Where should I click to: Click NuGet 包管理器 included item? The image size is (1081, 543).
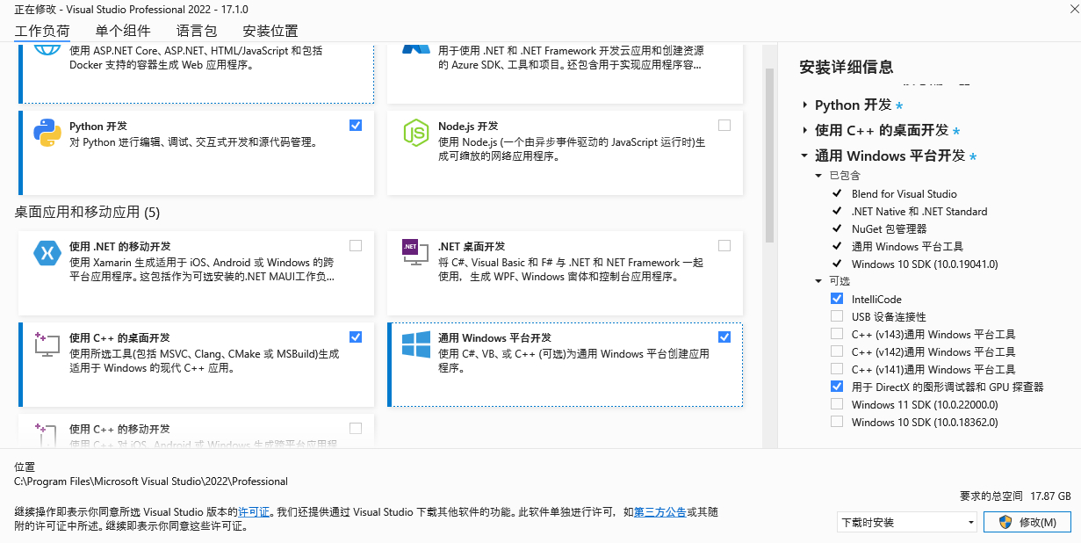889,228
